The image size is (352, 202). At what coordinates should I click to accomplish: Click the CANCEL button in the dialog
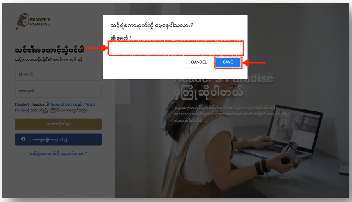(199, 62)
